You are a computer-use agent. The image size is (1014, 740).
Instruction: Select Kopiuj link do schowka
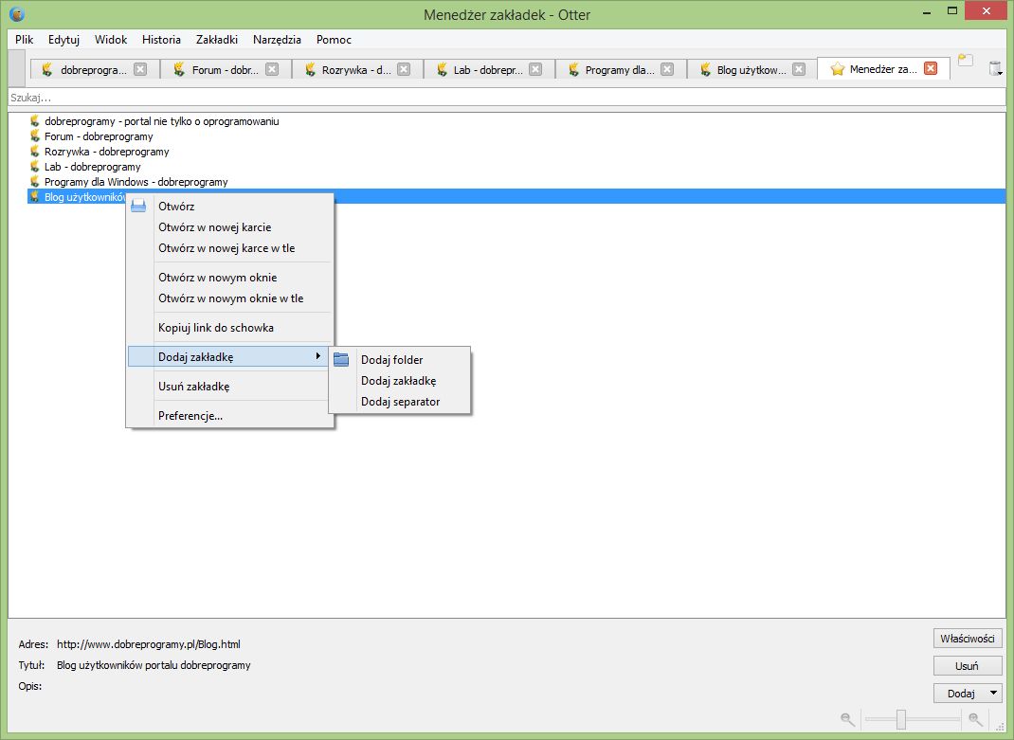(230, 327)
